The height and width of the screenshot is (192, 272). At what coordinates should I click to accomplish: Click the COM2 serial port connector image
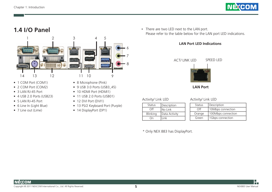(53, 51)
